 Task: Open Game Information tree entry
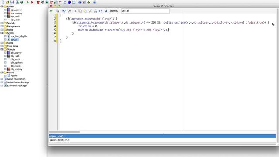(16, 79)
